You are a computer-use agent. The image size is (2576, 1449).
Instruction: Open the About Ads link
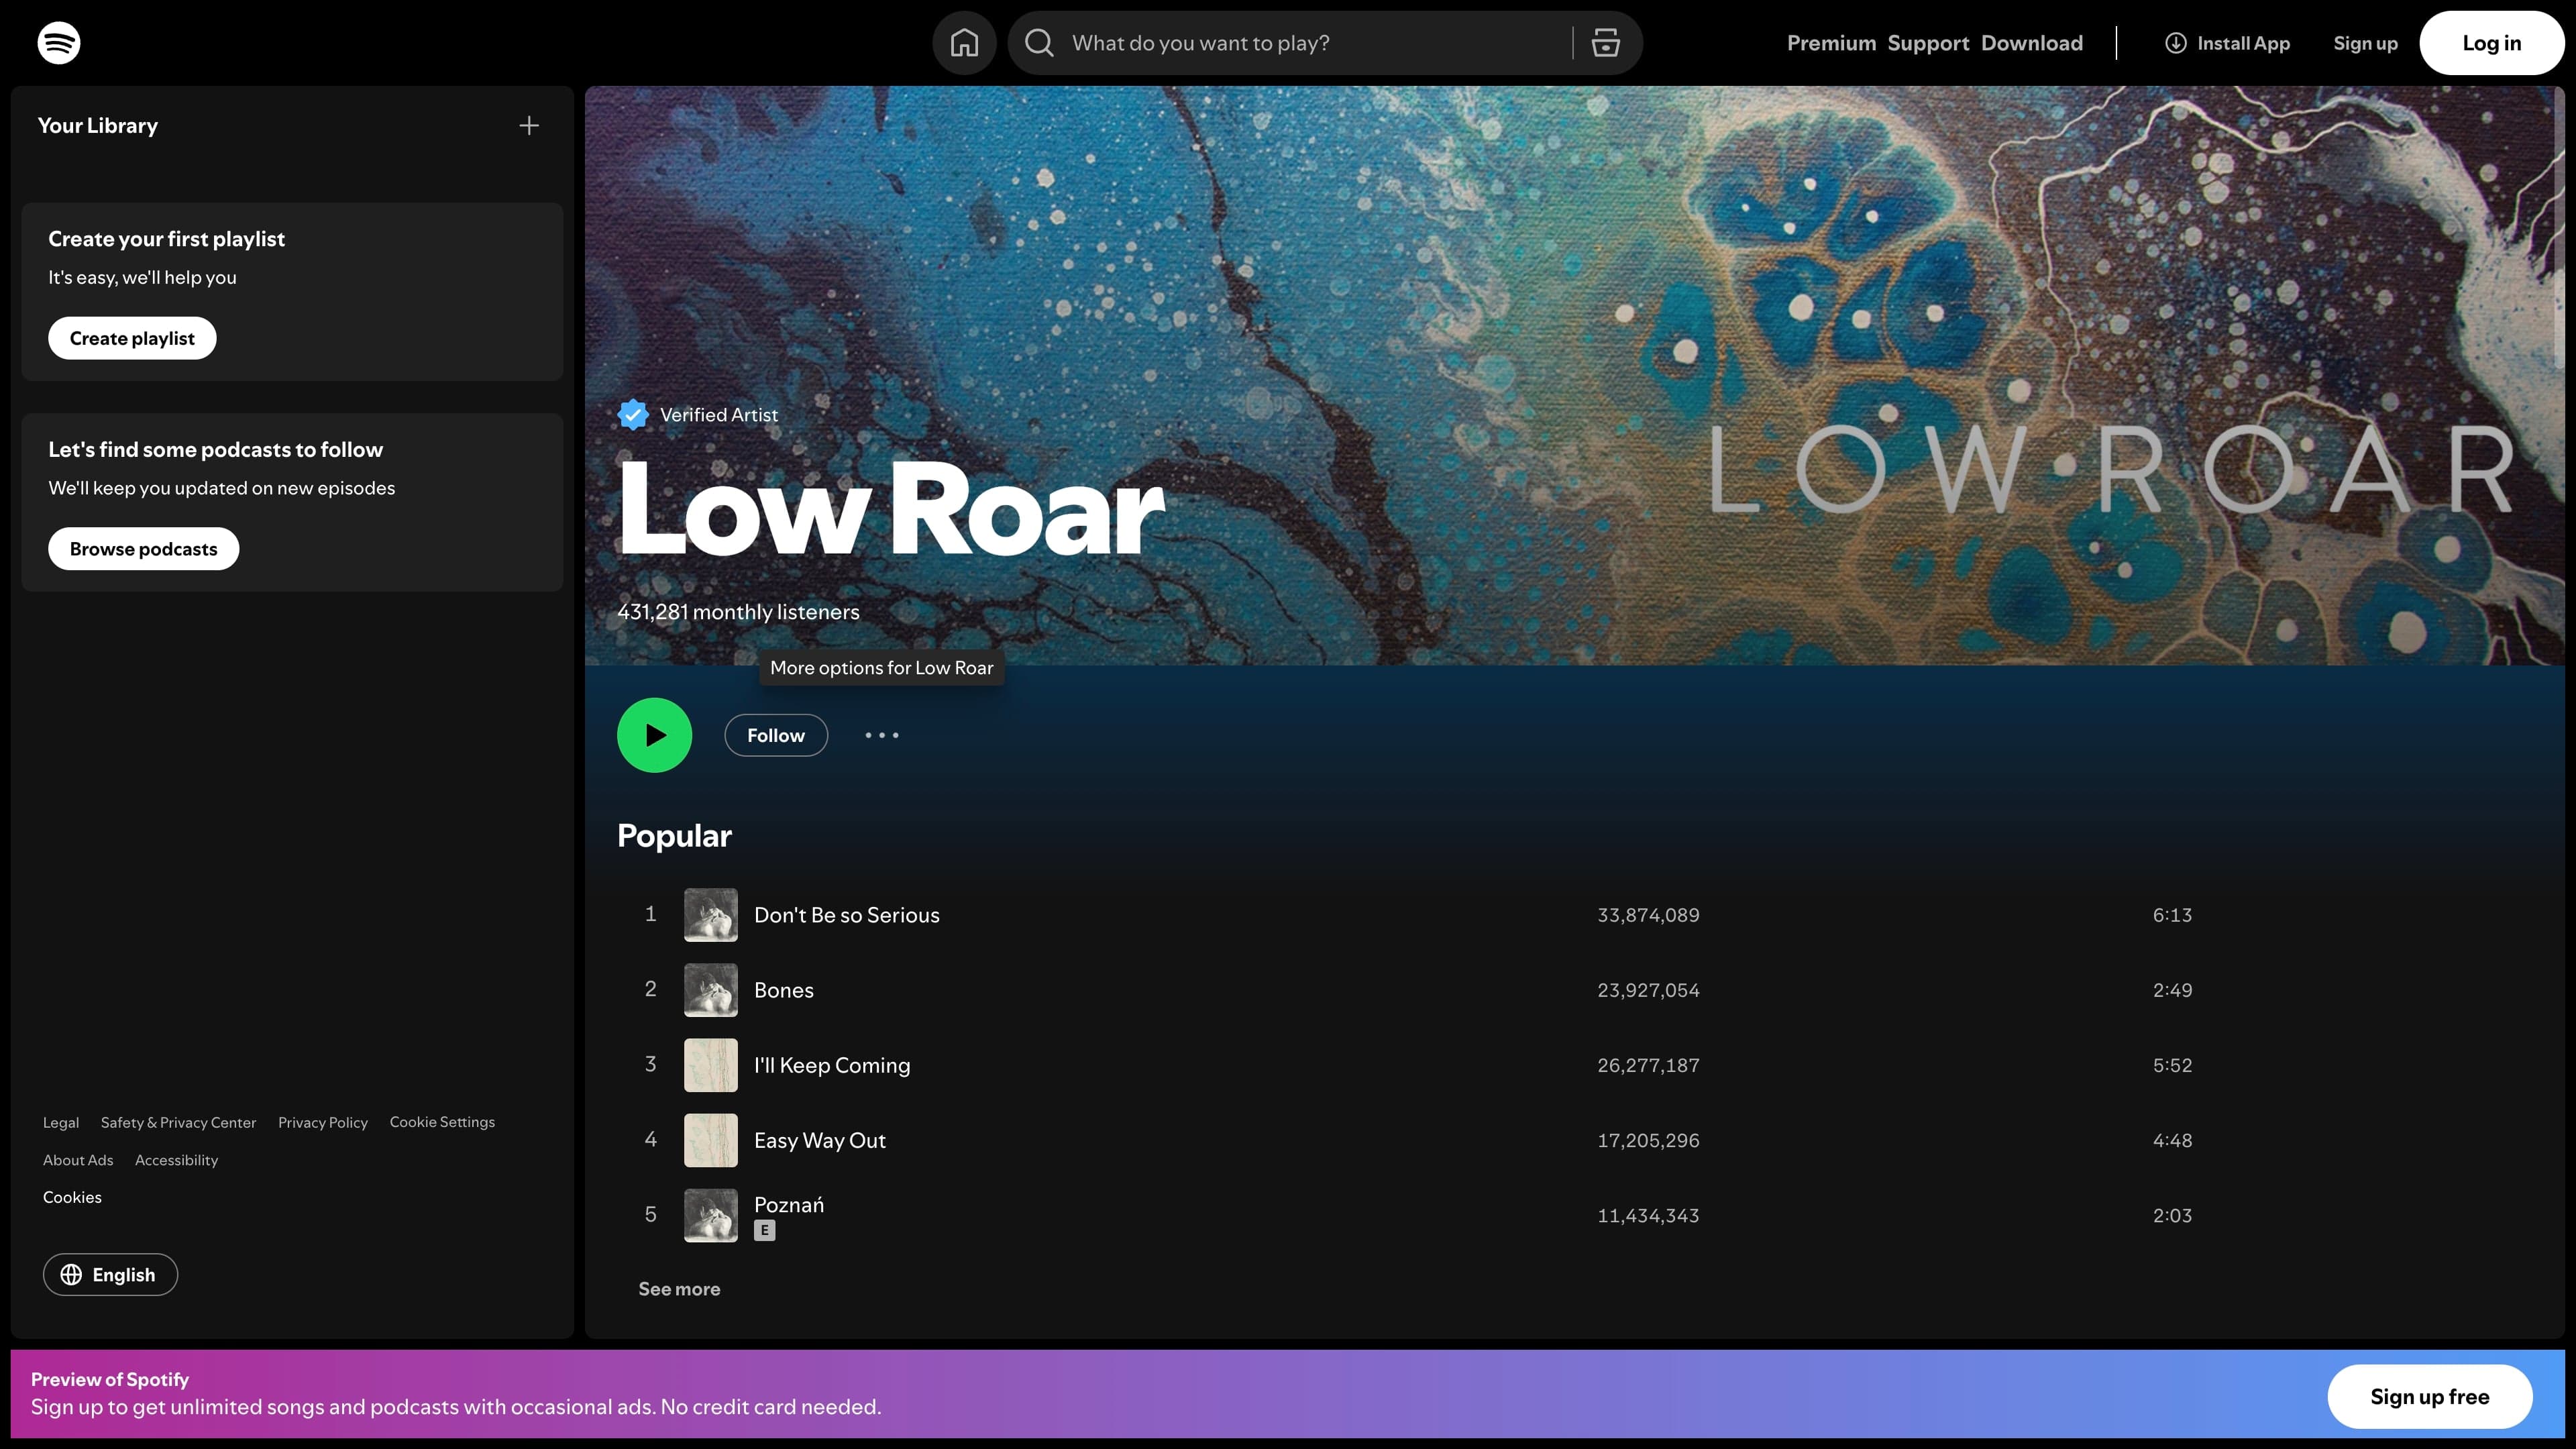tap(78, 1160)
